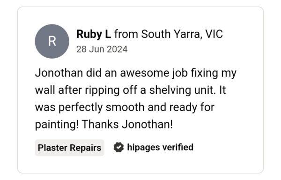The width and height of the screenshot is (281, 180).
Task: Click the checkmark inside the verified badge
Action: point(118,147)
